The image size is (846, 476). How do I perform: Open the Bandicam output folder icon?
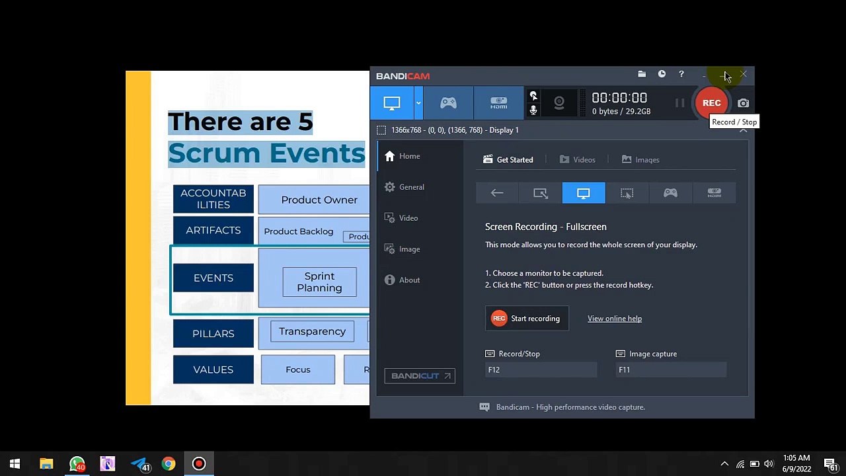coord(642,74)
